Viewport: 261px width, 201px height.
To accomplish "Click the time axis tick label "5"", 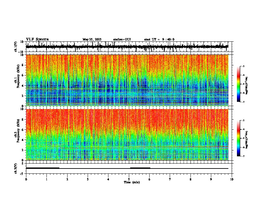I will click(x=129, y=179).
